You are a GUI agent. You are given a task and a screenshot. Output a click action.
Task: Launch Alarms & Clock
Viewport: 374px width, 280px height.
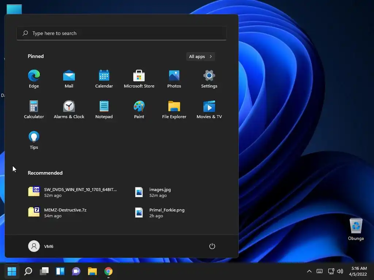click(69, 110)
